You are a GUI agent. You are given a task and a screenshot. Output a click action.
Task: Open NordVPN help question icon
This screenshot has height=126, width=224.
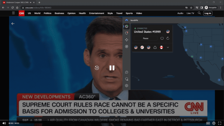(x=127, y=72)
